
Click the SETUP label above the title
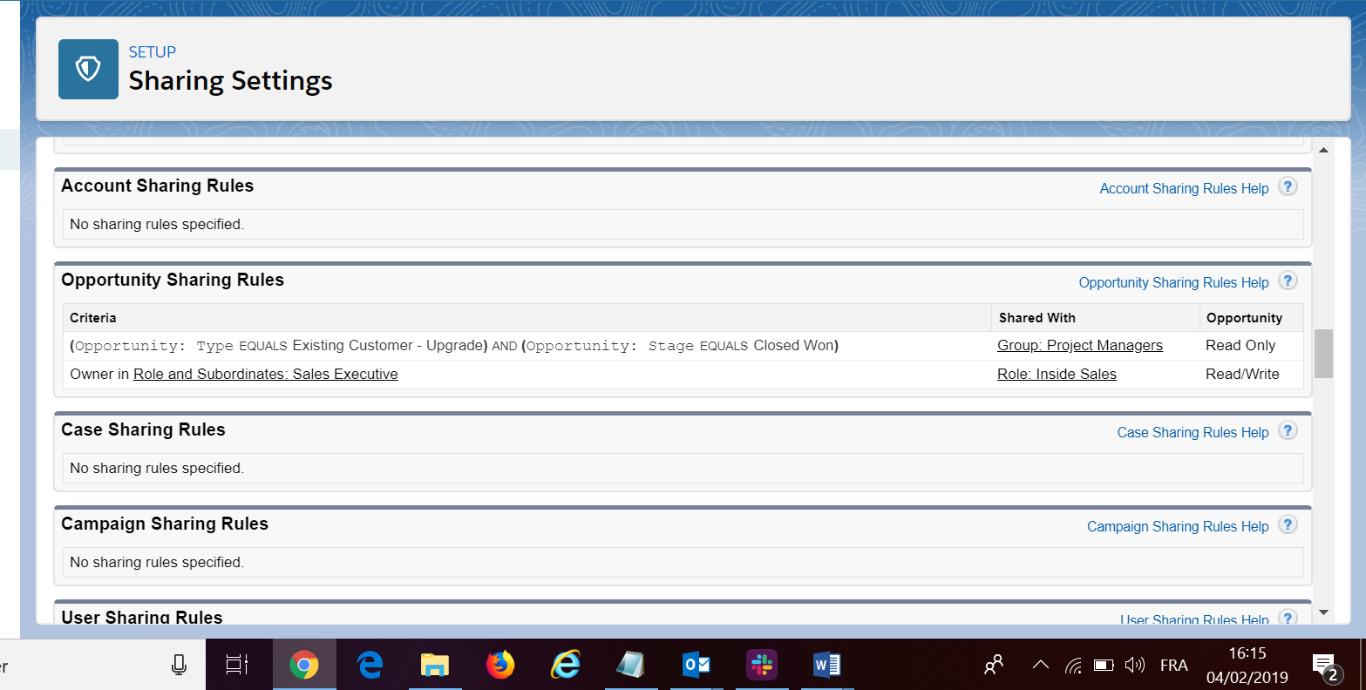point(153,52)
